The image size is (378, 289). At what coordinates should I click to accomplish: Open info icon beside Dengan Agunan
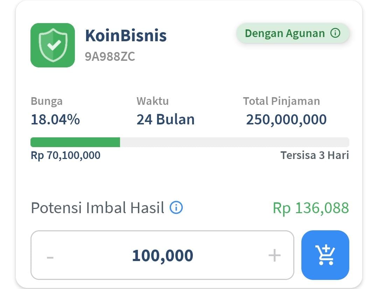coord(335,34)
